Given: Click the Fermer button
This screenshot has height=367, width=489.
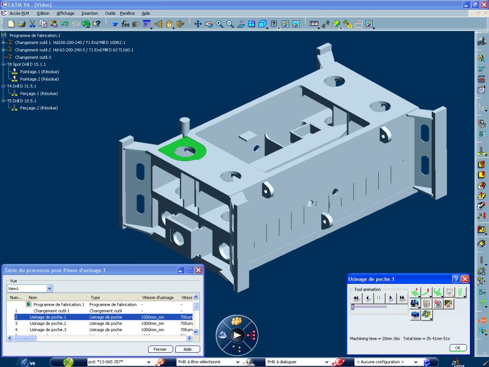Looking at the screenshot, I should (160, 349).
